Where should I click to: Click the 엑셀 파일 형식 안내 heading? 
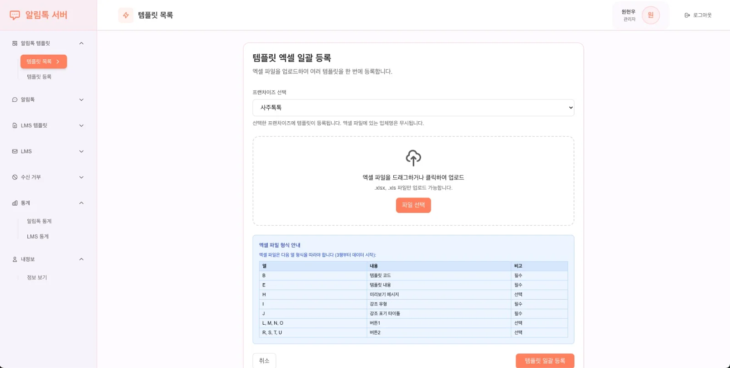(280, 245)
